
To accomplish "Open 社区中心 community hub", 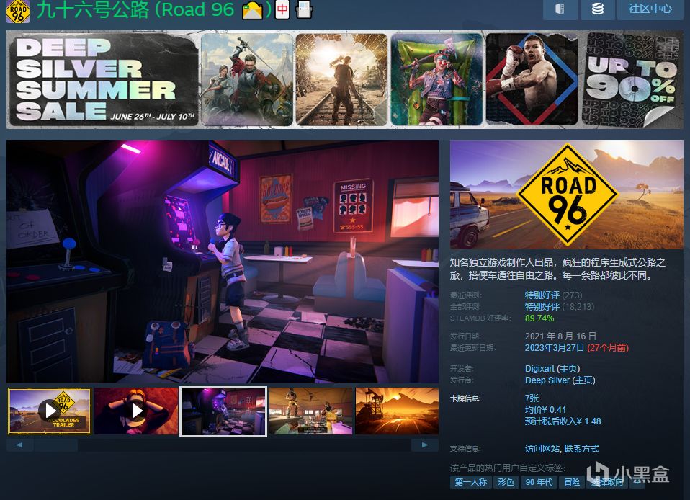I will (650, 9).
